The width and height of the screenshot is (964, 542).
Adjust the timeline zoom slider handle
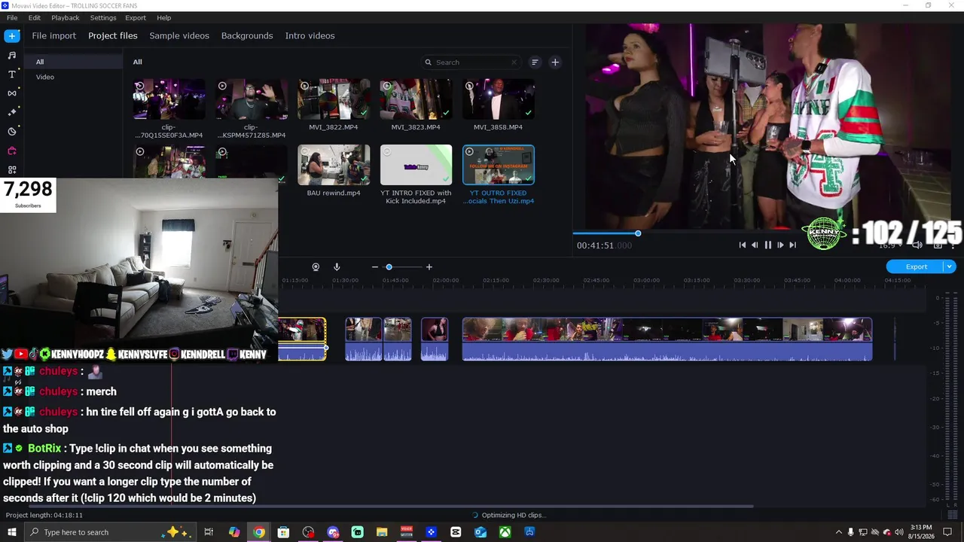(389, 266)
